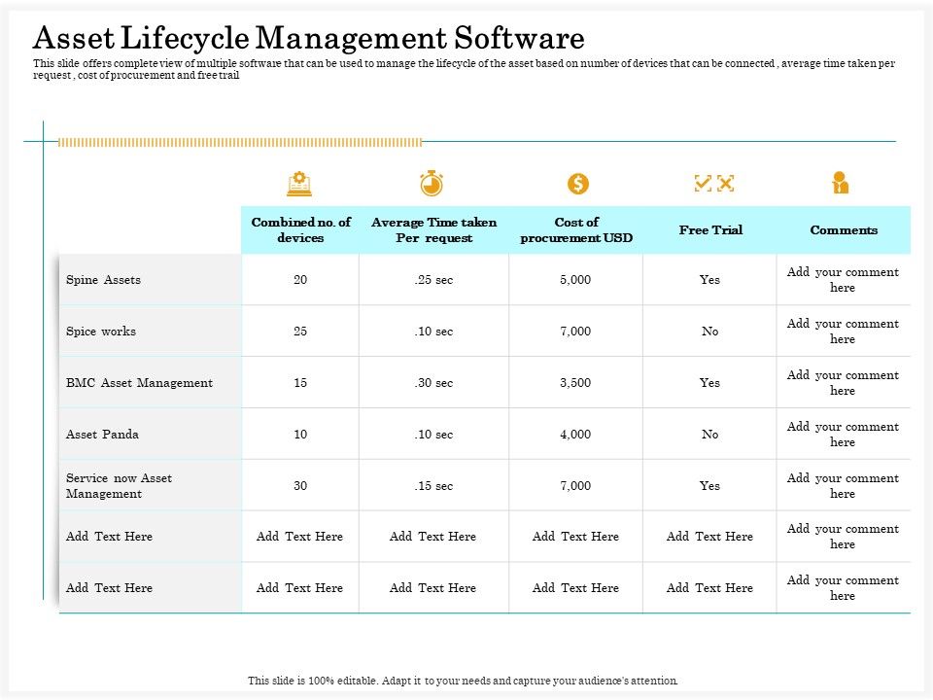
Task: Select the slide title 'Asset Lifecycle Management Software'
Action: click(x=309, y=38)
